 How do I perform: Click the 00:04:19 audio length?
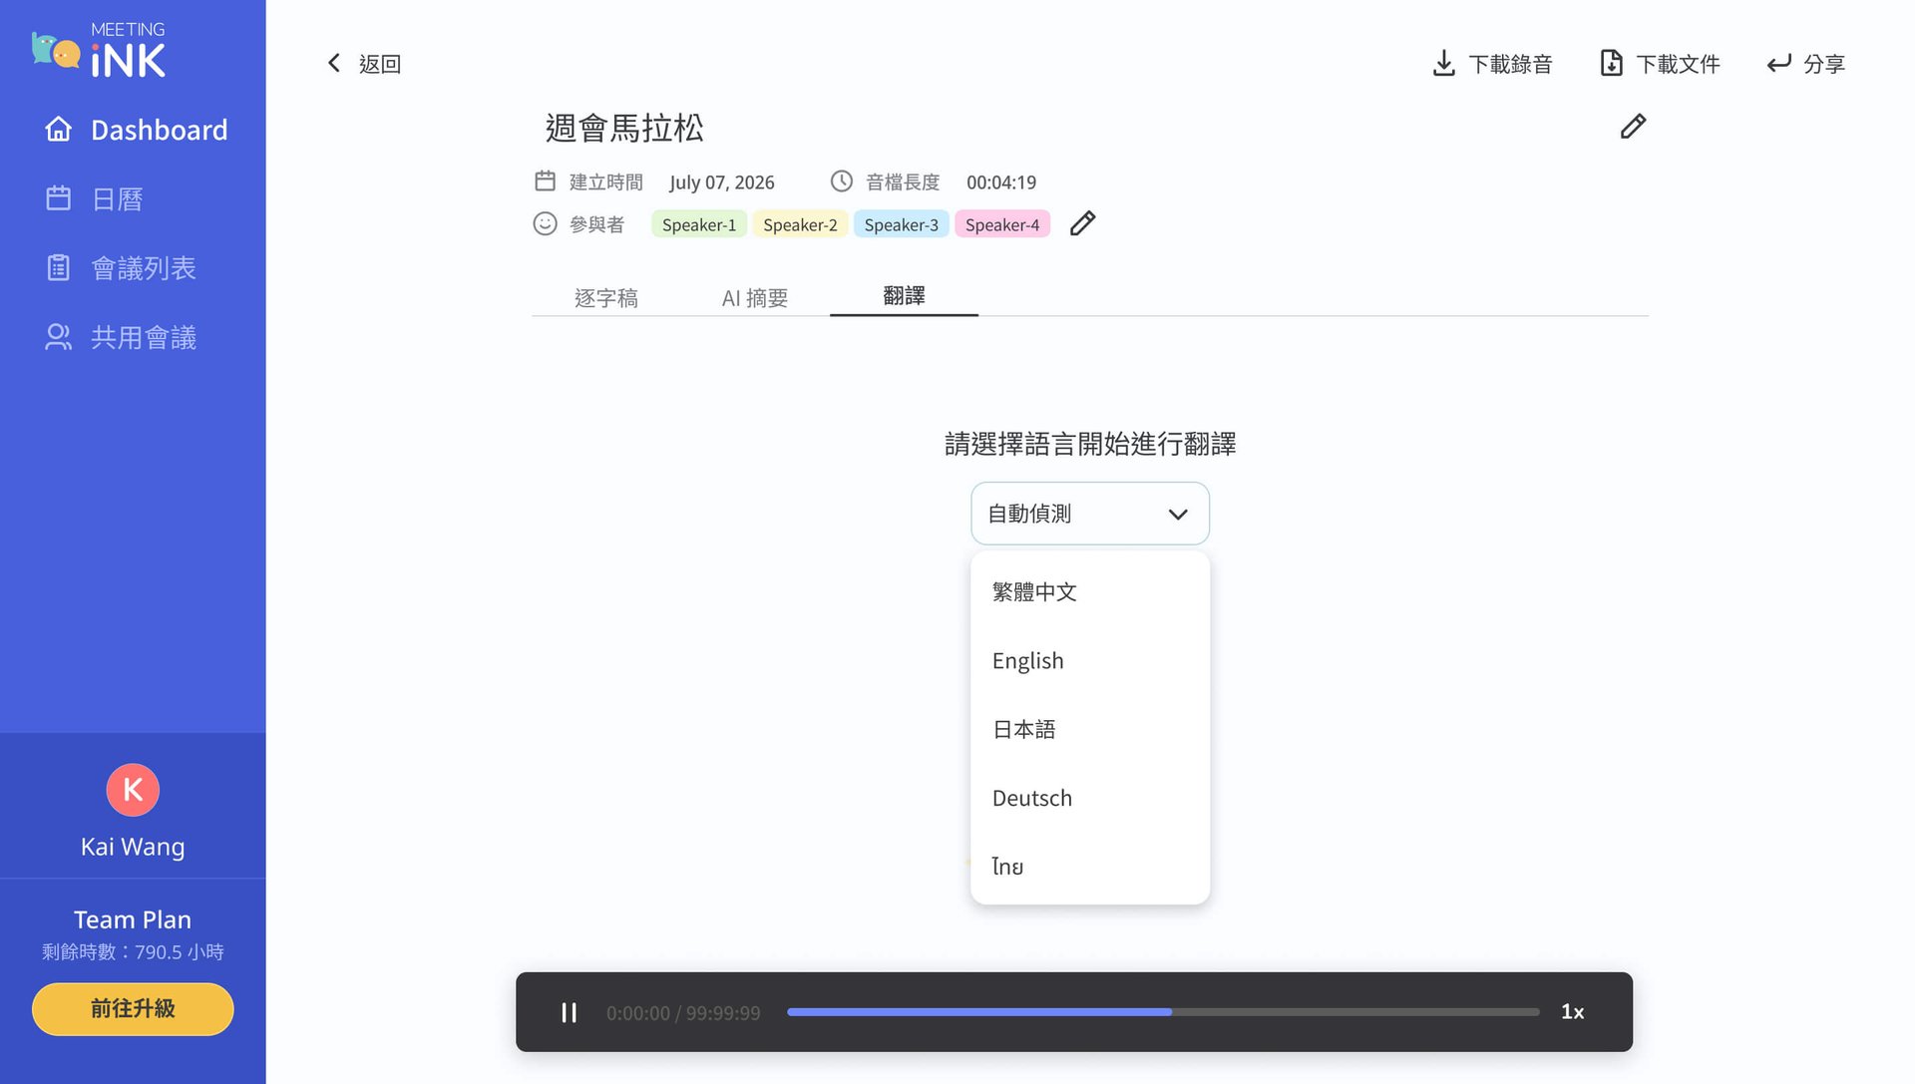(1001, 182)
